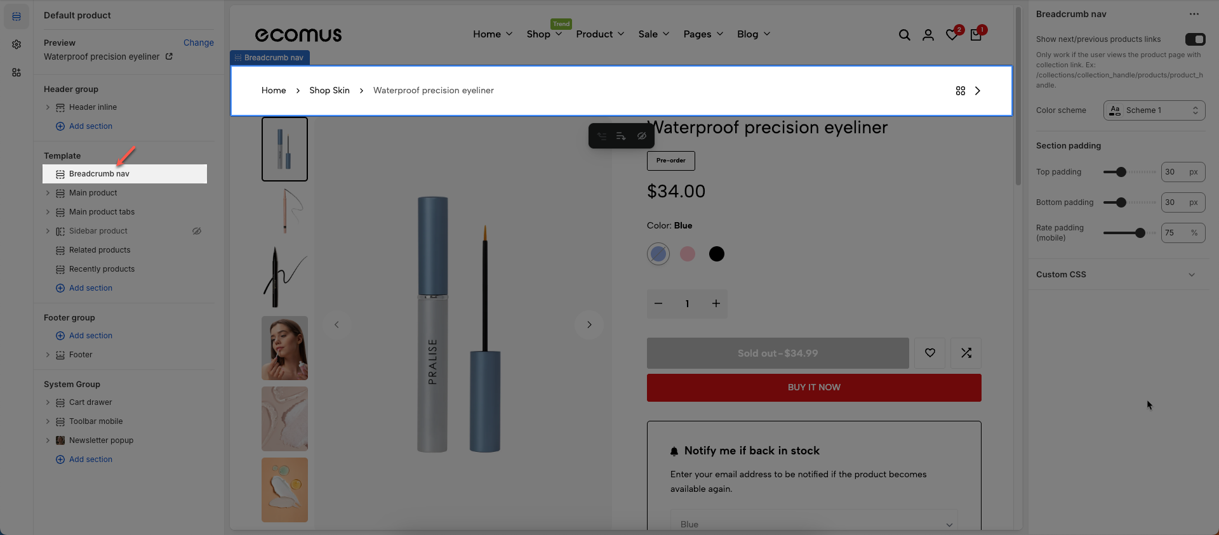
Task: Click move section up icon in floating toolbar
Action: [602, 136]
